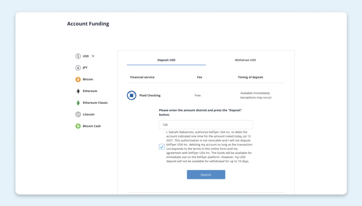Choose Litecoin in the sidebar
The image size is (362, 206).
(x=89, y=114)
